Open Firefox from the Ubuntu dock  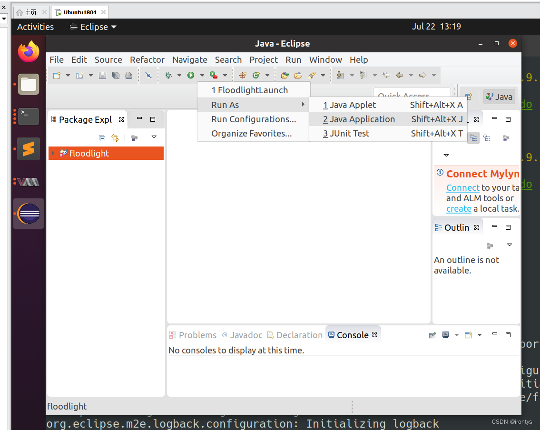pyautogui.click(x=29, y=52)
